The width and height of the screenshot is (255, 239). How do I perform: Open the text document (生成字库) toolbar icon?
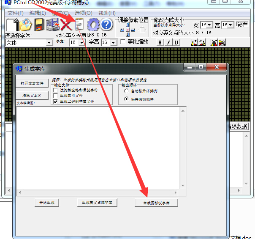pos(79,25)
